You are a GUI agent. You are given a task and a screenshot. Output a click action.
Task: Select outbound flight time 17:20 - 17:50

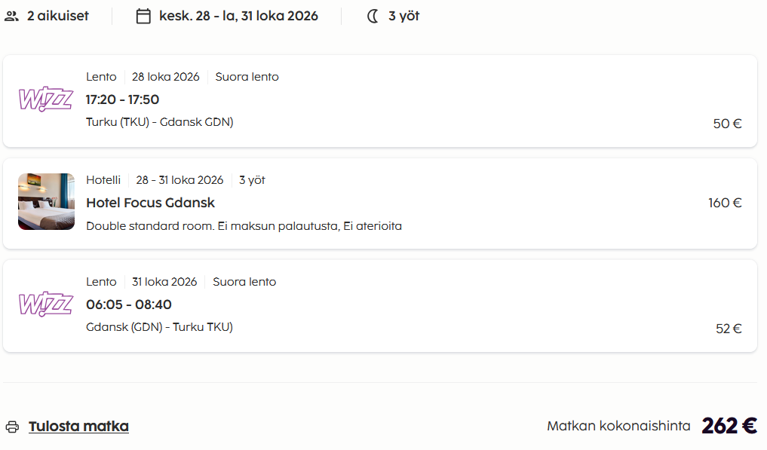click(122, 99)
